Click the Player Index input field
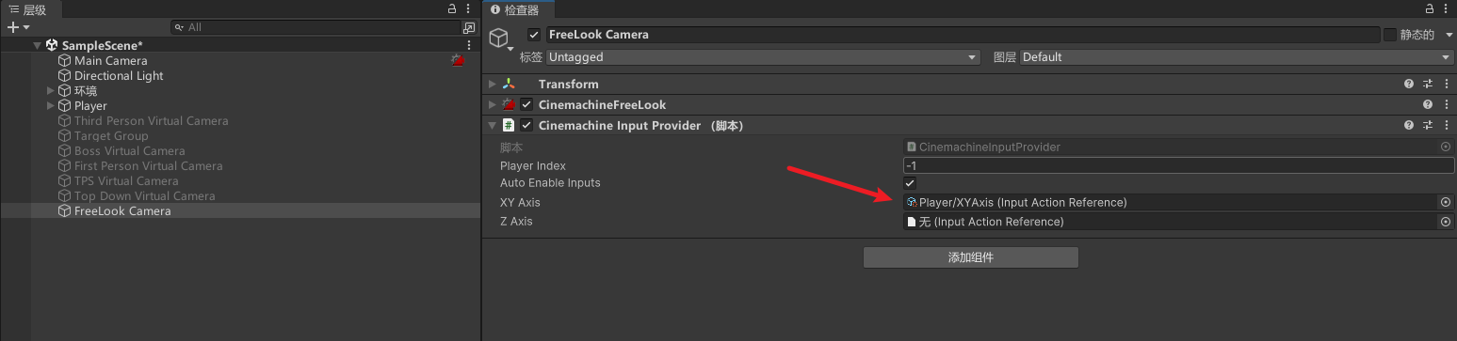 click(x=1178, y=165)
